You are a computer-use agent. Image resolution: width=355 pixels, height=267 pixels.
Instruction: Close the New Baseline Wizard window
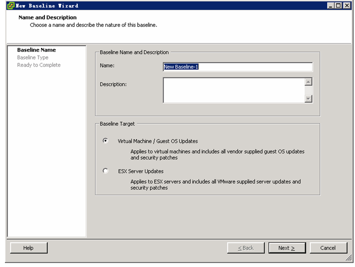(347, 5)
